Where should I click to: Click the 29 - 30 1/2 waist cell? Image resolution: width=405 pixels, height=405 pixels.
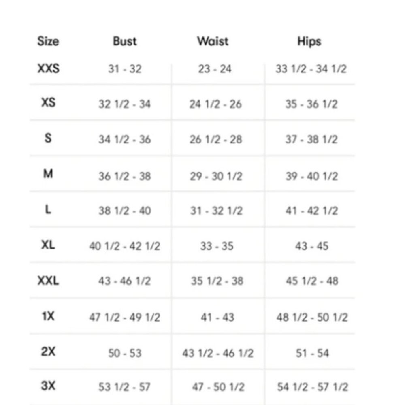tap(216, 177)
